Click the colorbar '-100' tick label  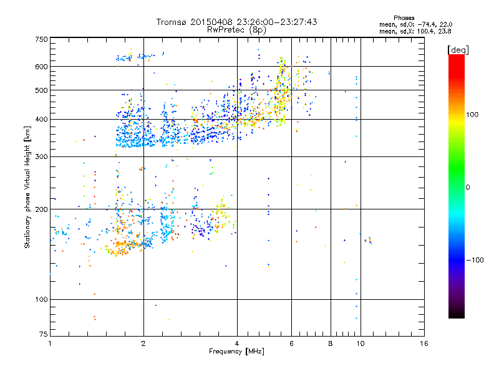coord(475,260)
